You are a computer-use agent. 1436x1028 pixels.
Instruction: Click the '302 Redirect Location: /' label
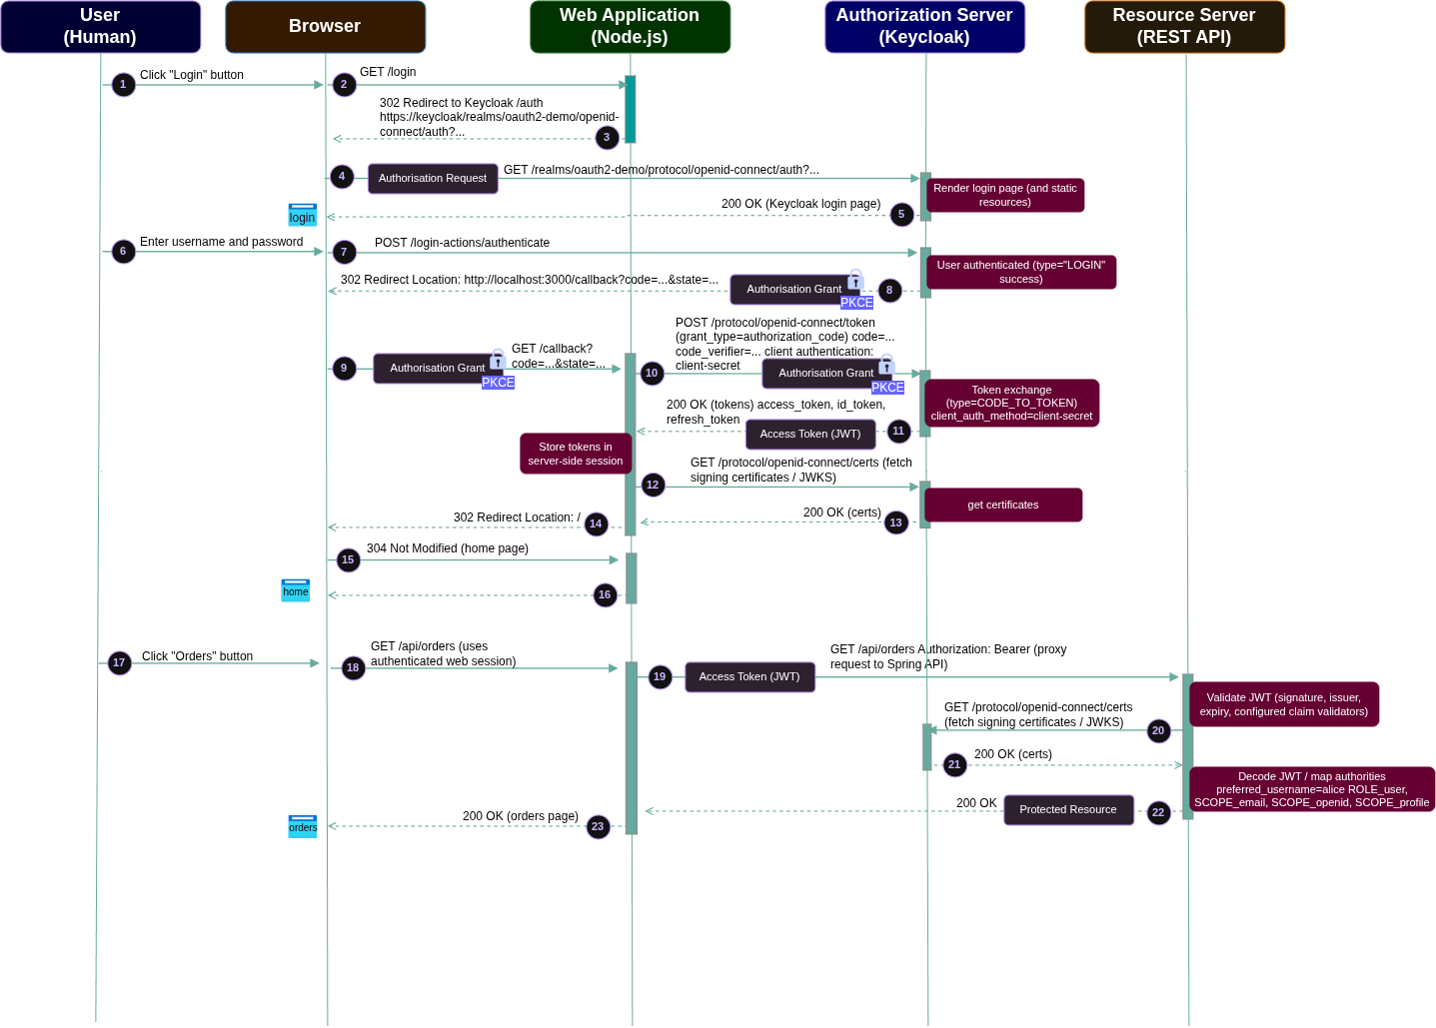coord(517,517)
